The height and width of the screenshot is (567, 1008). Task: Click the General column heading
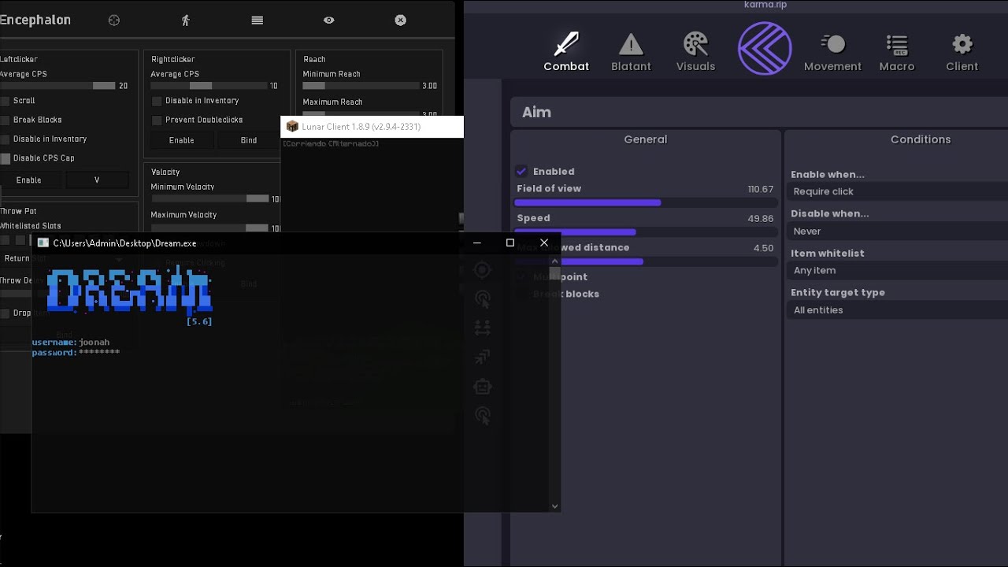646,139
